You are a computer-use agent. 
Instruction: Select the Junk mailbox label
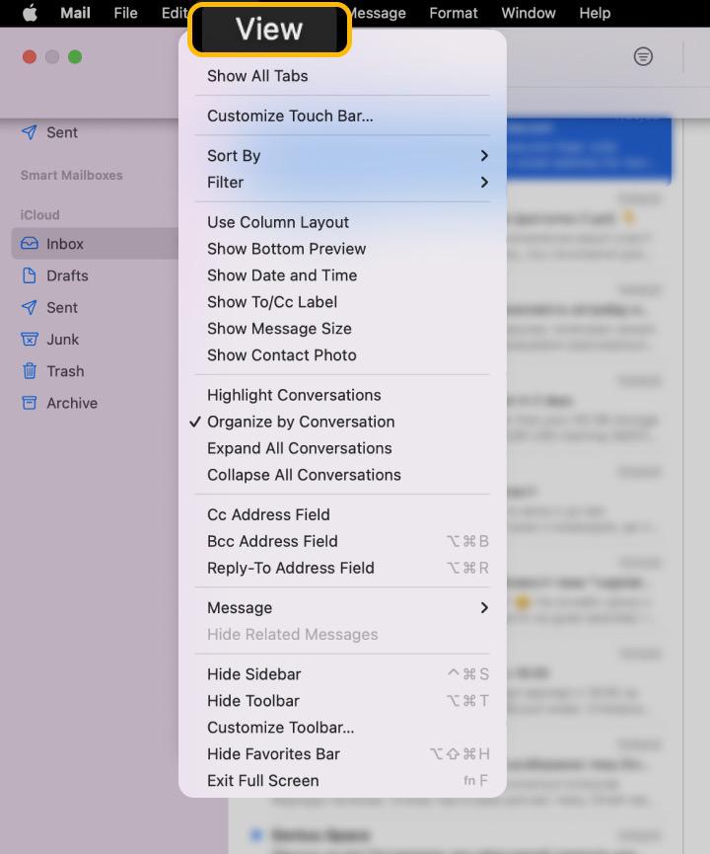[x=62, y=340]
